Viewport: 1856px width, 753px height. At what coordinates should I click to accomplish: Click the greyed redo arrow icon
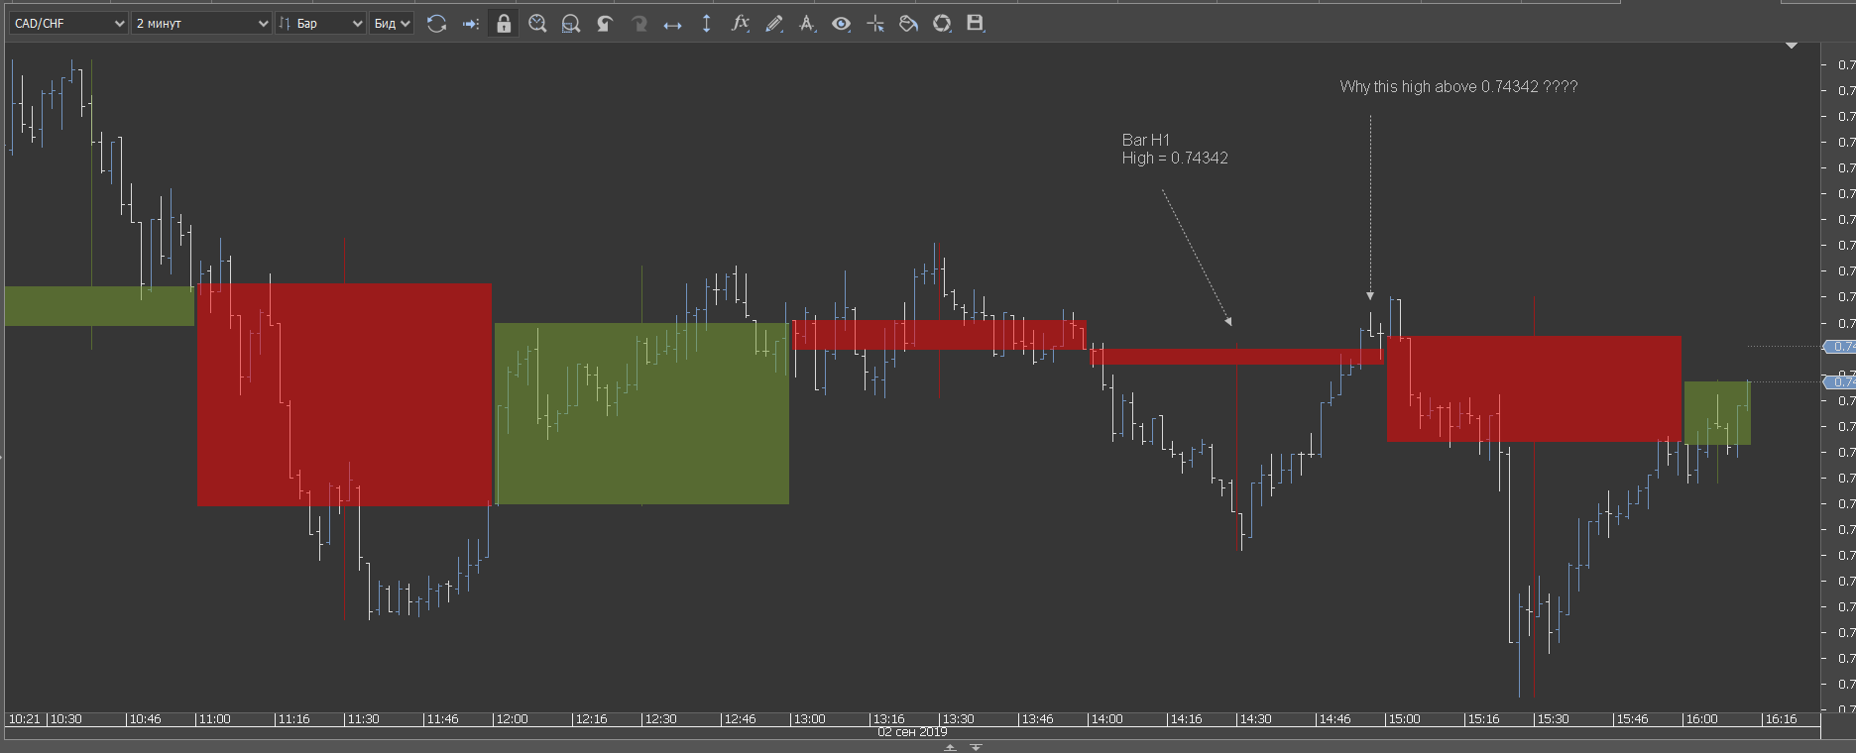[x=638, y=23]
